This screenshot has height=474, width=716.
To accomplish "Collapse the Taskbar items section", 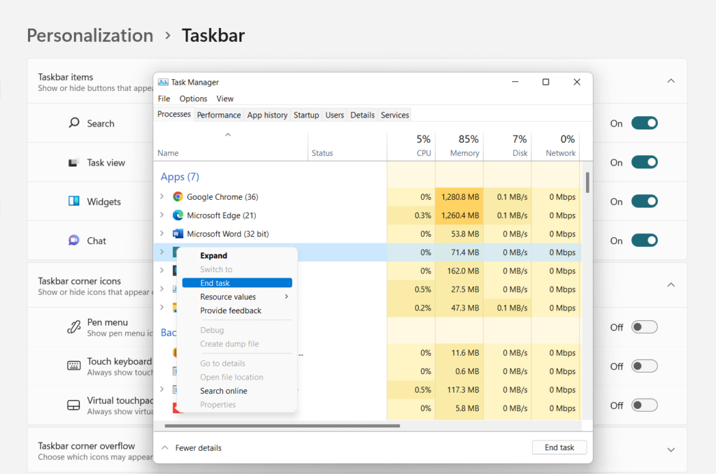I will click(671, 81).
